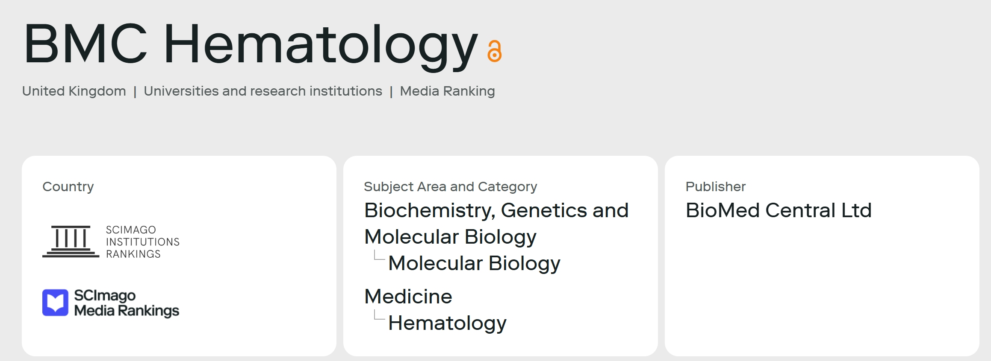This screenshot has width=991, height=361.
Task: Open Universities and research institutions link
Action: click(263, 91)
